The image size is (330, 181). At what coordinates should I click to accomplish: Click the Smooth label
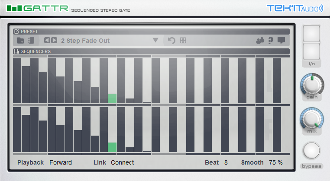(252, 162)
